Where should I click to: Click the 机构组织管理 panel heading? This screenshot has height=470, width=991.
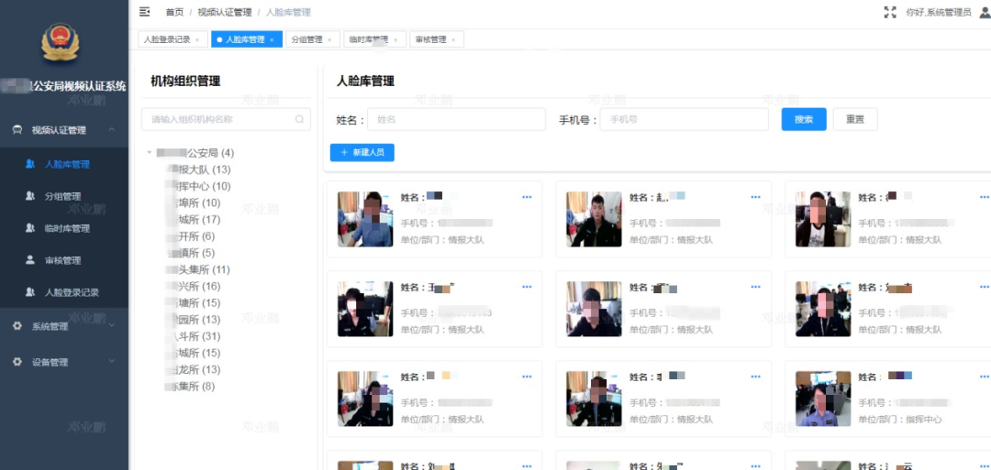[185, 81]
